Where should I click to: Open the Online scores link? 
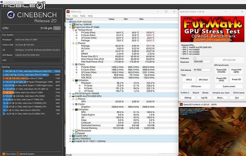pyautogui.click(x=239, y=93)
